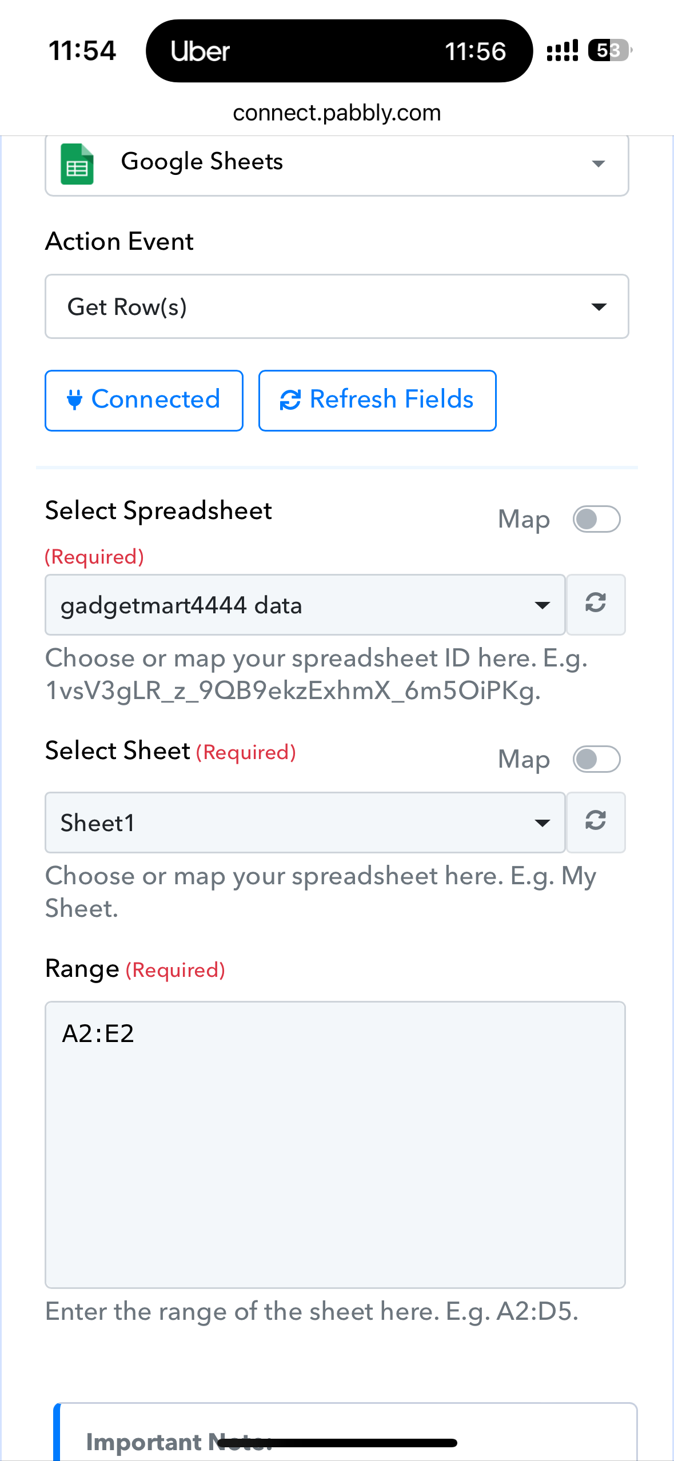Tap the connect.pabbly.com address bar
This screenshot has width=674, height=1461.
coord(337,113)
